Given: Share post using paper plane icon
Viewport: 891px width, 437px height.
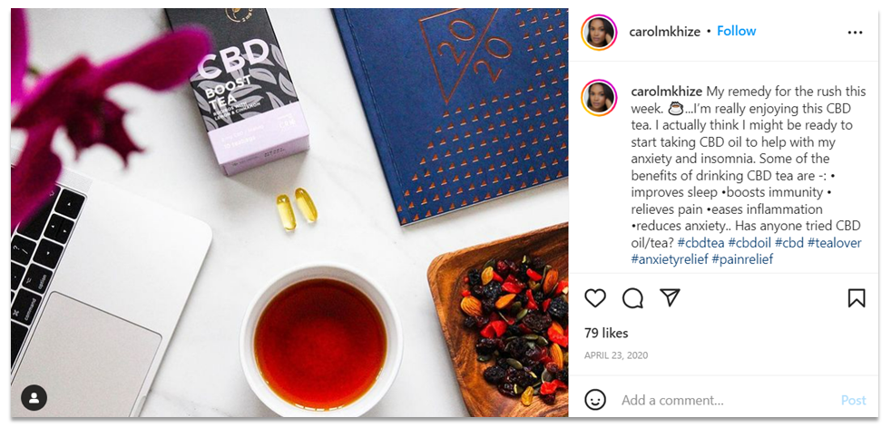Looking at the screenshot, I should click(x=670, y=297).
